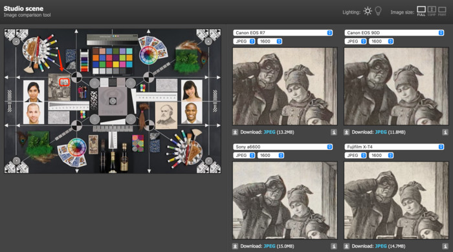Image resolution: width=453 pixels, height=252 pixels.
Task: Open the Canon EOS 90D JPEG format dropdown
Action: 355,41
